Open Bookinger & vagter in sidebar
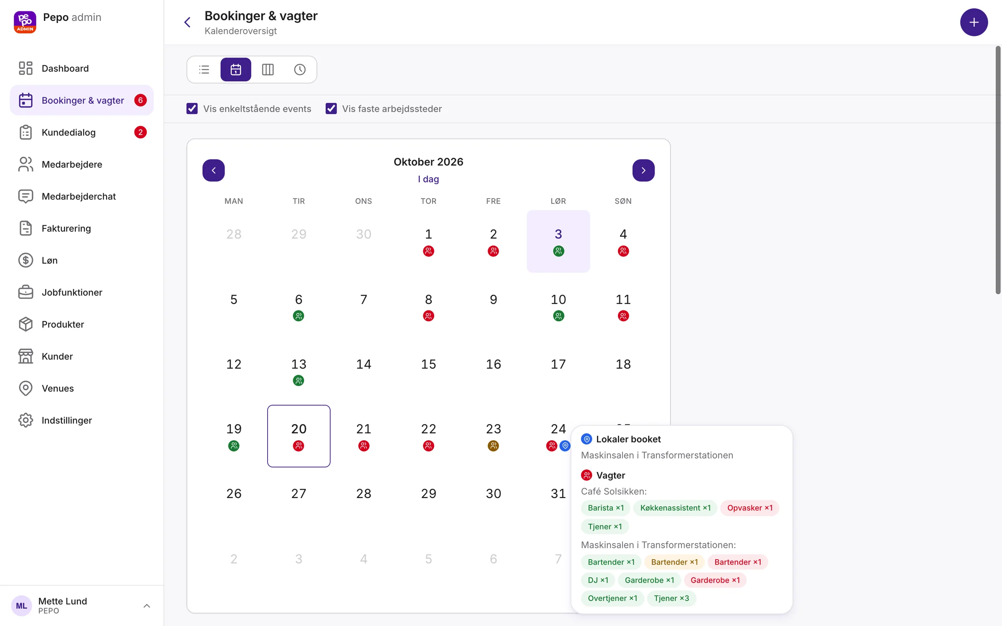This screenshot has width=1002, height=626. [x=82, y=100]
